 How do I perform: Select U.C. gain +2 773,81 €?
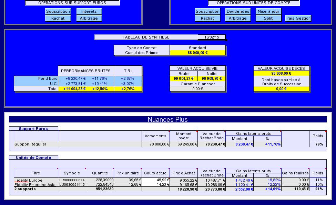(x=72, y=84)
